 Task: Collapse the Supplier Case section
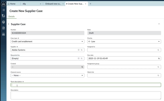159,24
